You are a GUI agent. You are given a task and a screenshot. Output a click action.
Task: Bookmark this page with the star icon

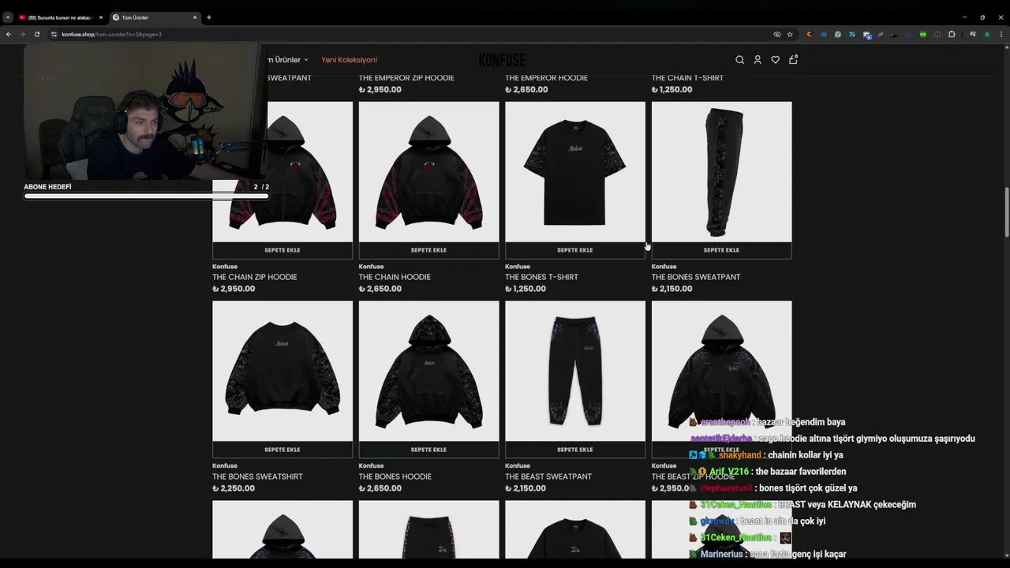[x=790, y=34]
